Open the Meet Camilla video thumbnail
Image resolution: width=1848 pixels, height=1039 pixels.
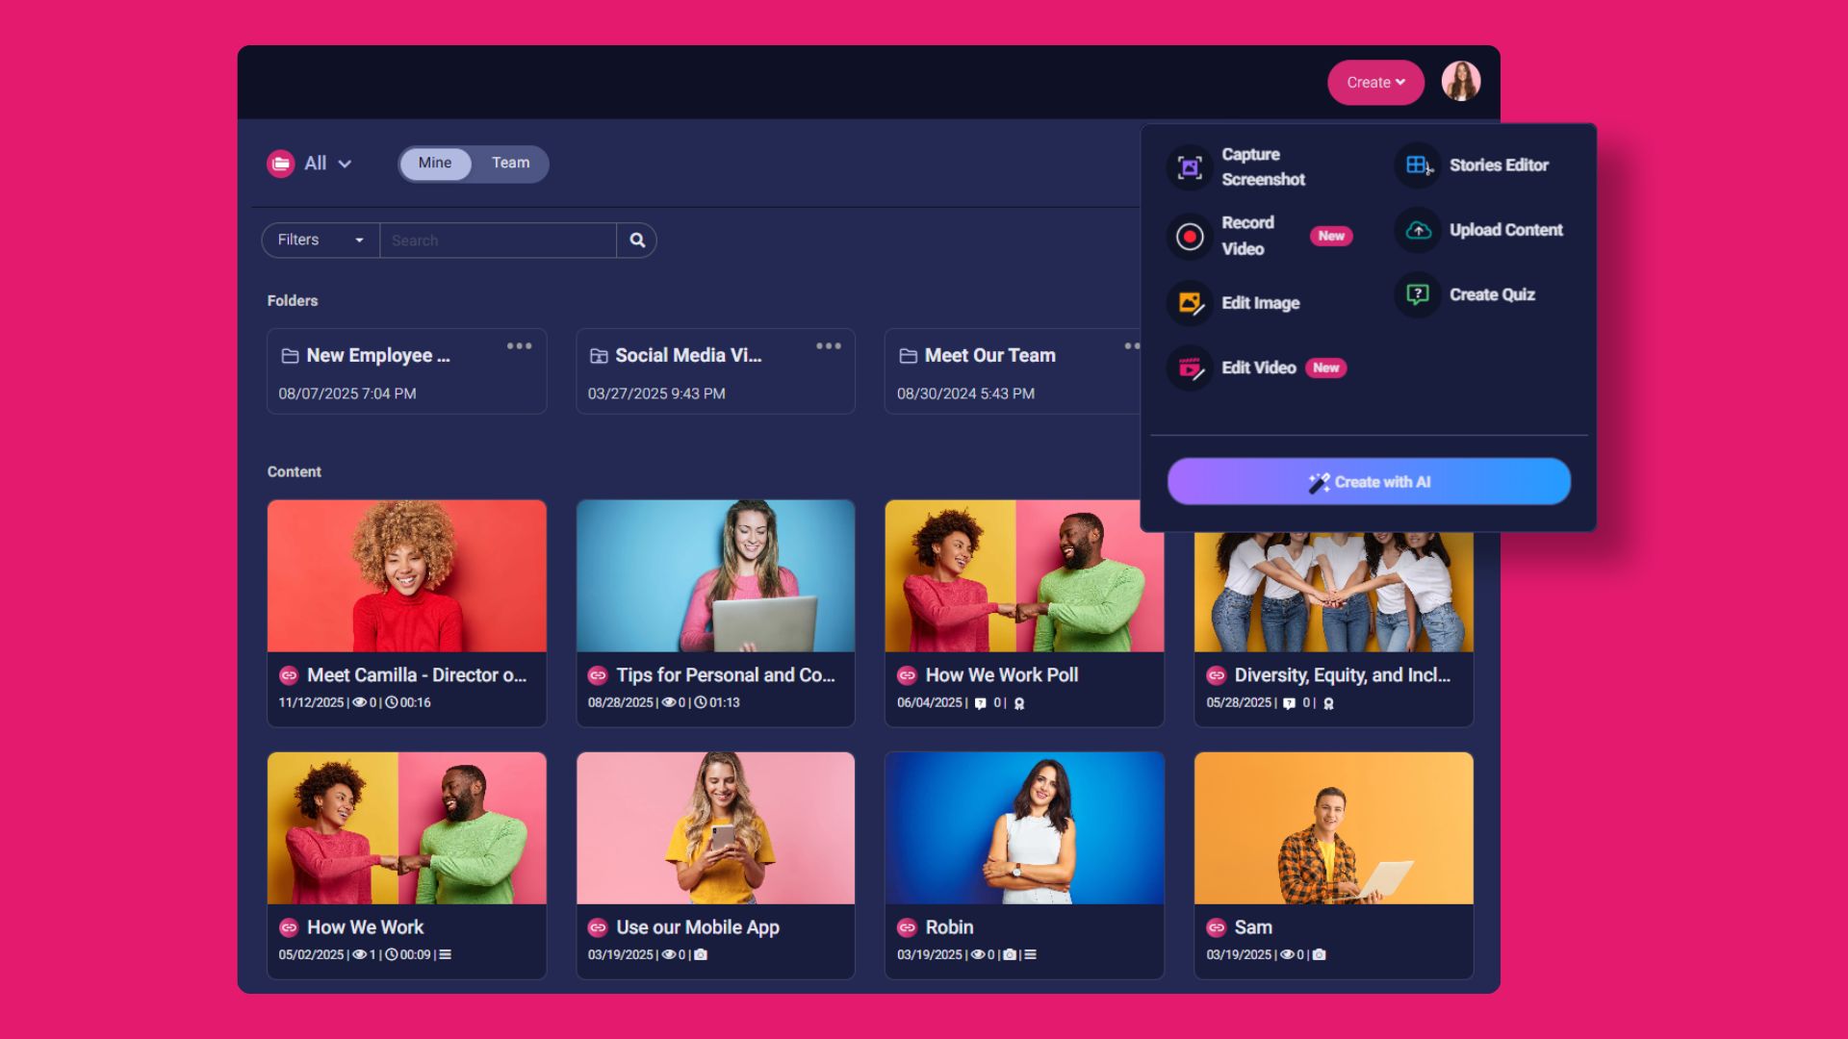click(406, 575)
